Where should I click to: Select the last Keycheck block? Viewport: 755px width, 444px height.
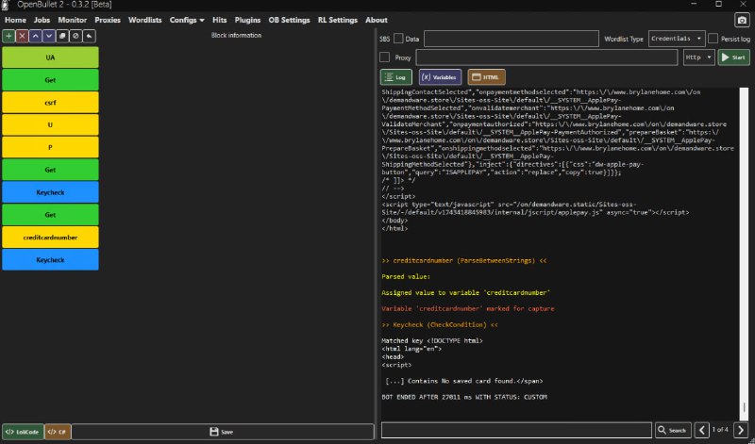tap(50, 260)
